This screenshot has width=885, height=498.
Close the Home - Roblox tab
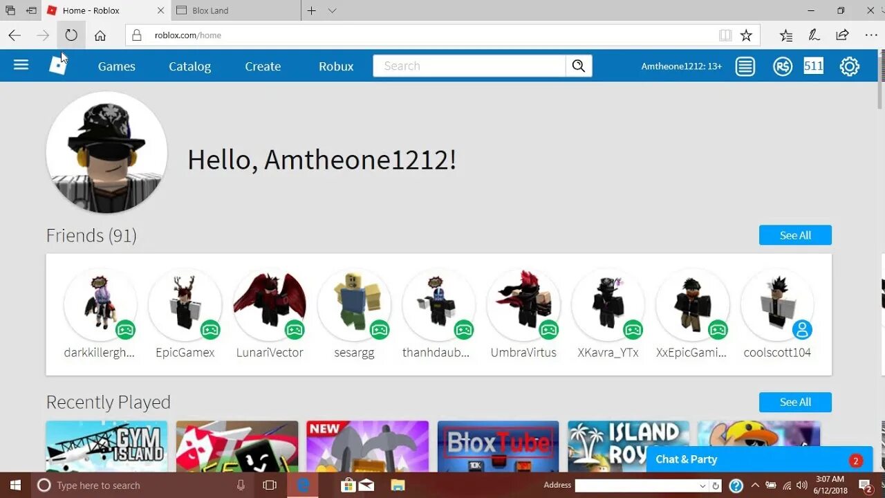[x=160, y=10]
